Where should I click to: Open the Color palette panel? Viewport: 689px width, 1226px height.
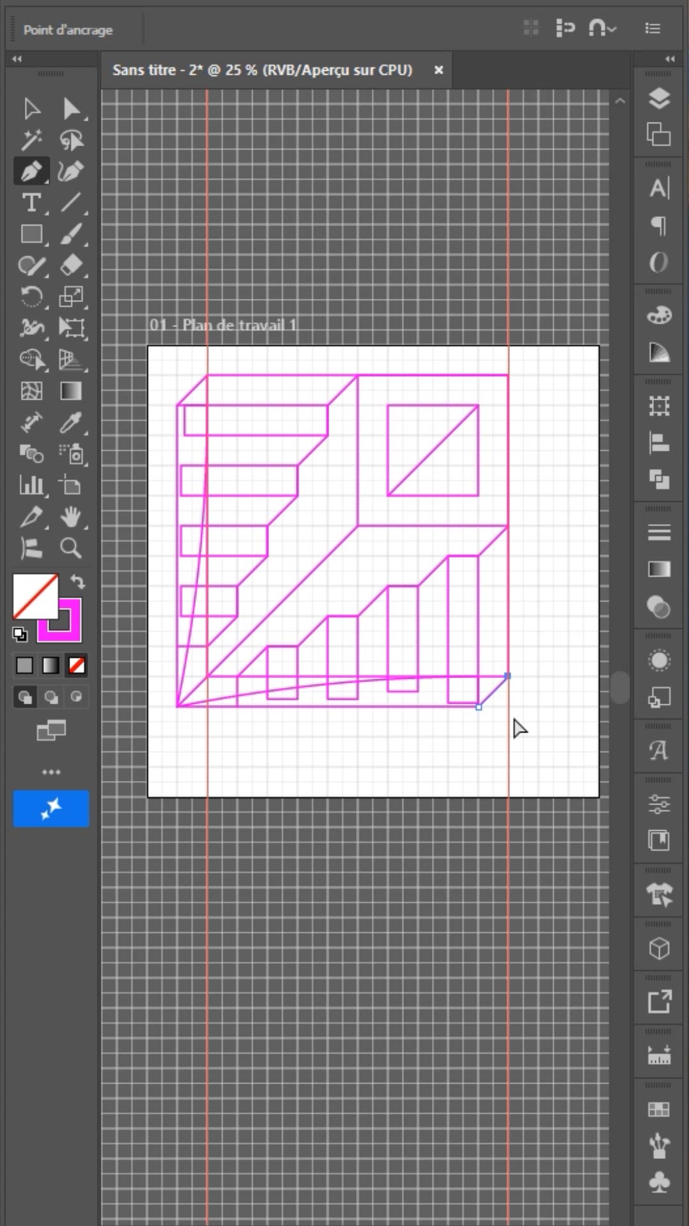point(659,315)
